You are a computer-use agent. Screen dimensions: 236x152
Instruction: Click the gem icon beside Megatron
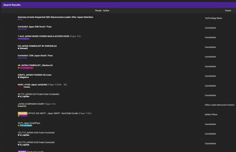[x=19, y=77]
